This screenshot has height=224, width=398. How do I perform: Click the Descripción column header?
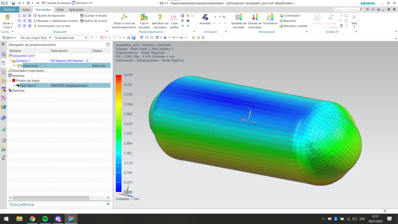[70, 51]
